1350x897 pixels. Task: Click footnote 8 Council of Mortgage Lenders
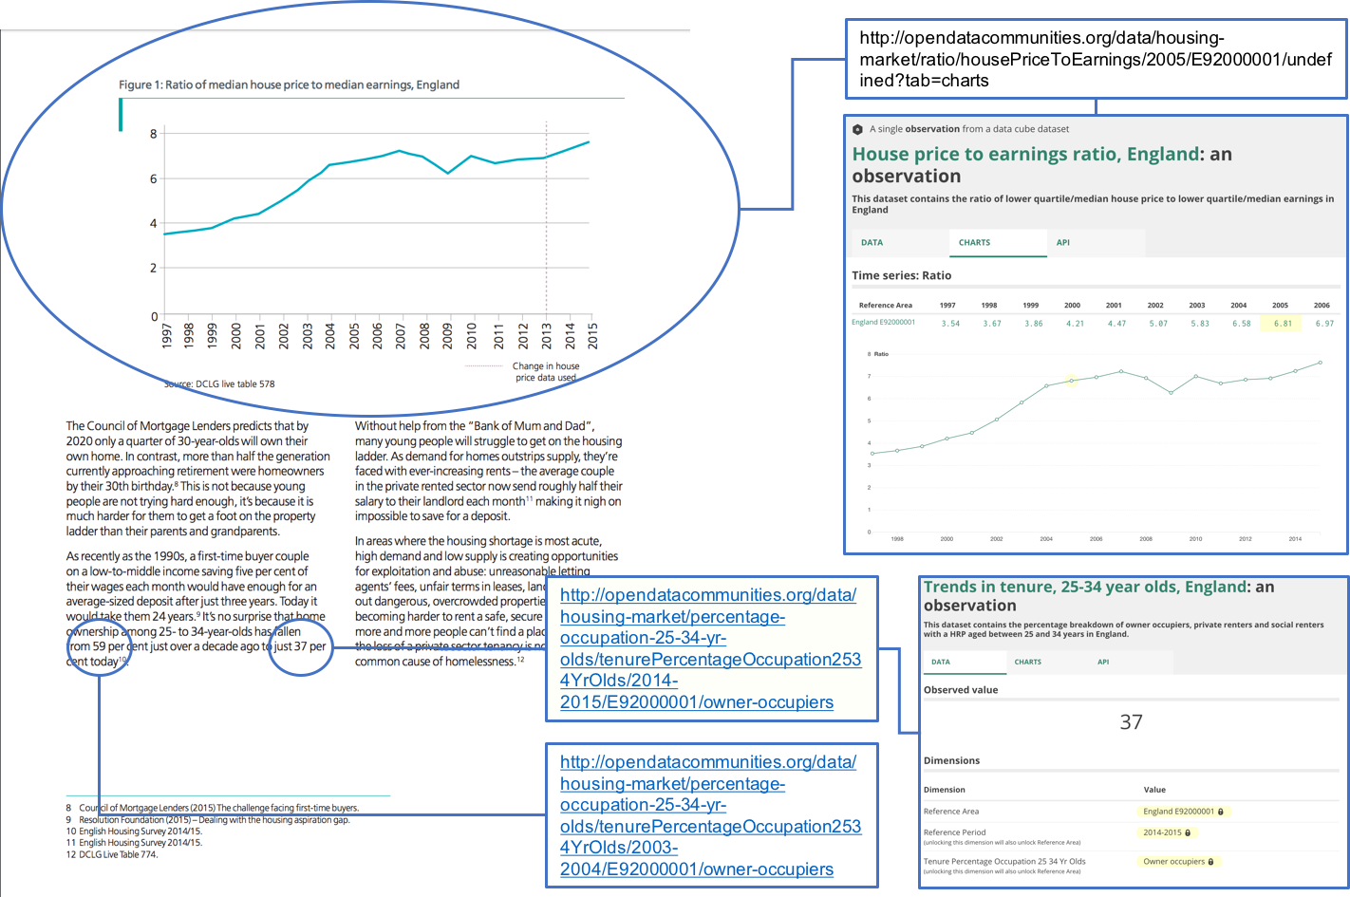click(212, 808)
